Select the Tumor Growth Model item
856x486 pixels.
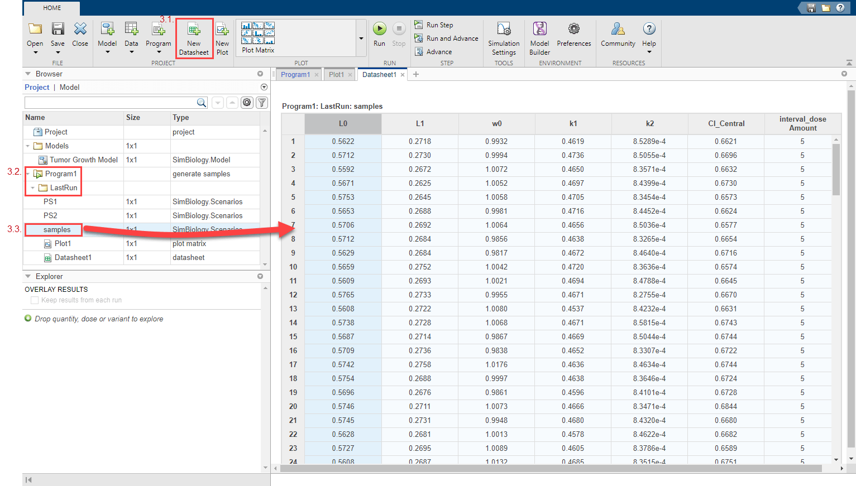[x=83, y=160]
